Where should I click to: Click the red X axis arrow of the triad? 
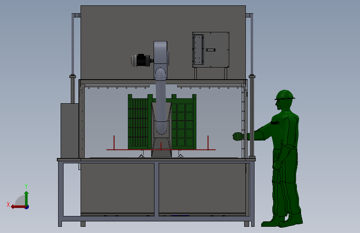[18, 207]
